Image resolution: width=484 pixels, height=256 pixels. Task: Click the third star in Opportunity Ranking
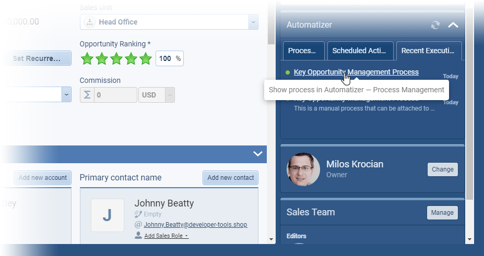(x=116, y=58)
